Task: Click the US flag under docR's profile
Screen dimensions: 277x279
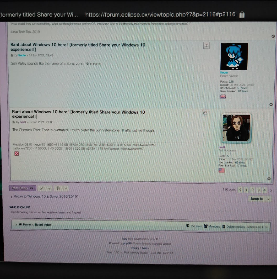Action: point(221,170)
